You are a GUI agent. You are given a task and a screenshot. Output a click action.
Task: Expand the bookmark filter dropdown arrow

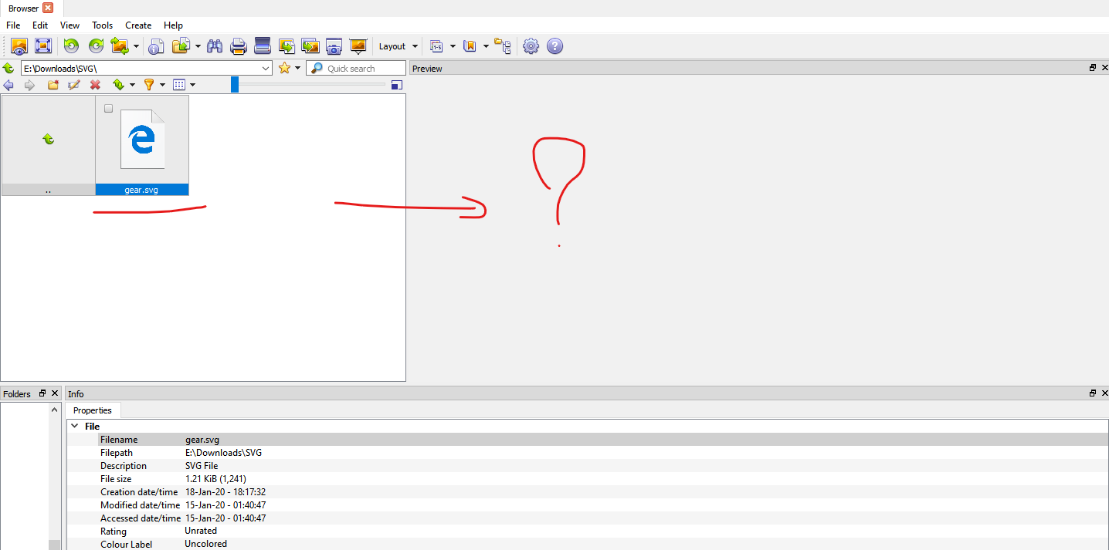[486, 46]
